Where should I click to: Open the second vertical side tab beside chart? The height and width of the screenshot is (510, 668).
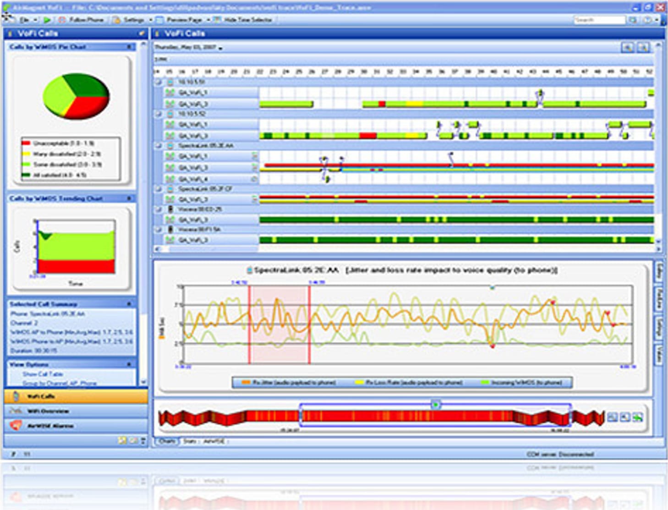(x=659, y=299)
